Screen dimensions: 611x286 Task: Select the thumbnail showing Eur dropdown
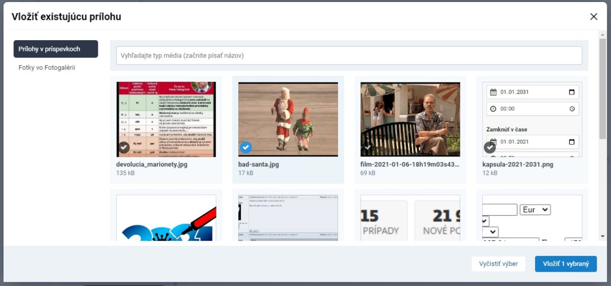[532, 219]
